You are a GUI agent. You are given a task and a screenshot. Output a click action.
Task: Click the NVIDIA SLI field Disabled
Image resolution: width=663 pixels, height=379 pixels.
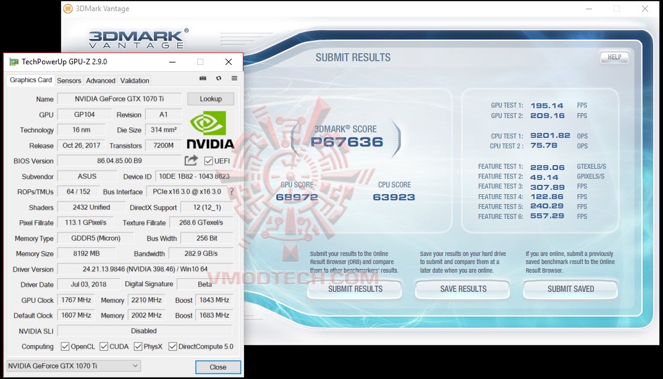pyautogui.click(x=145, y=331)
